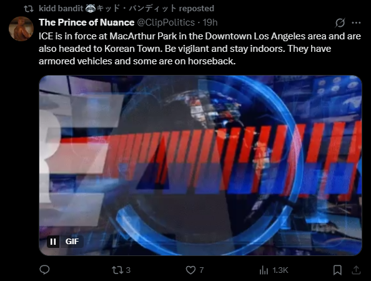Bookmark this post
This screenshot has width=371, height=281.
(x=337, y=270)
